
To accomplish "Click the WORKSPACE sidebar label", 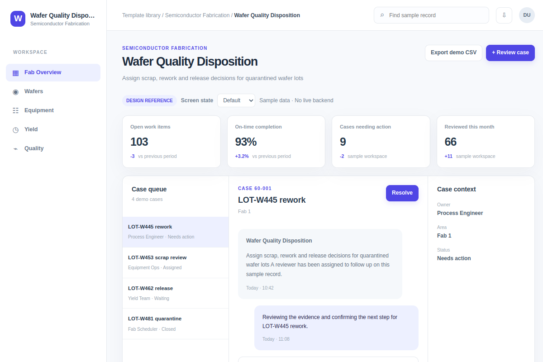I will (x=30, y=52).
